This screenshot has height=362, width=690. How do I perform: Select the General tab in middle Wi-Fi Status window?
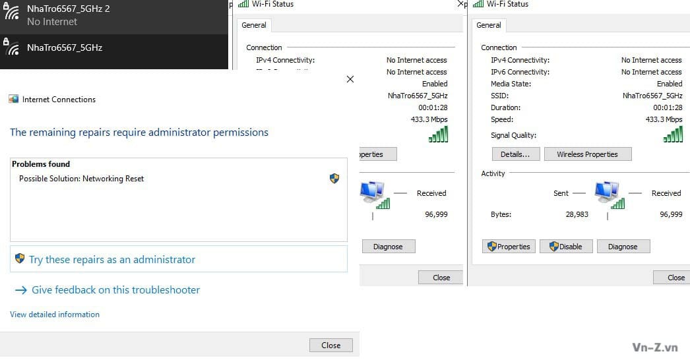coord(254,25)
